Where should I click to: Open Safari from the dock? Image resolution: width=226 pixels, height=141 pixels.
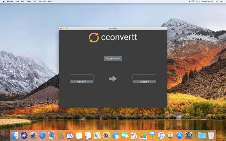point(42,135)
